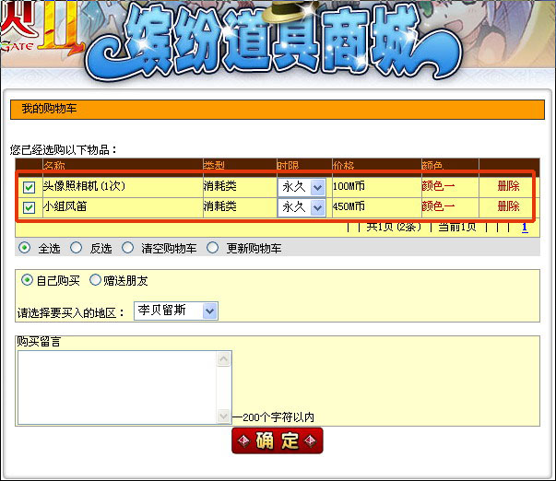The height and width of the screenshot is (481, 556).
Task: Select the 赠送朋友 radio button
Action: [95, 280]
